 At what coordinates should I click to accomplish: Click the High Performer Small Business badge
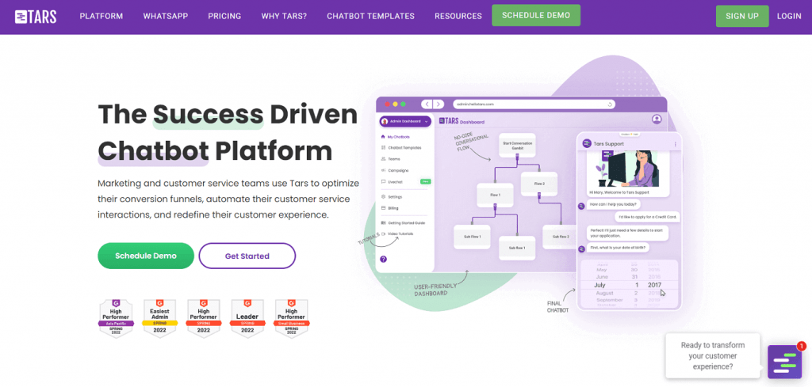(292, 318)
